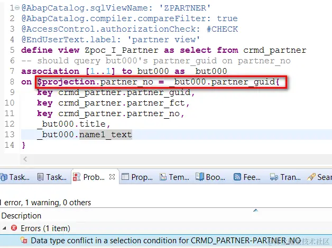Open the Sear... search tab
332x248 pixels.
(x=319, y=177)
